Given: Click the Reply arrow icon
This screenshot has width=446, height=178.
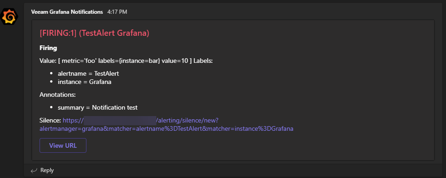Looking at the screenshot, I should tap(34, 170).
